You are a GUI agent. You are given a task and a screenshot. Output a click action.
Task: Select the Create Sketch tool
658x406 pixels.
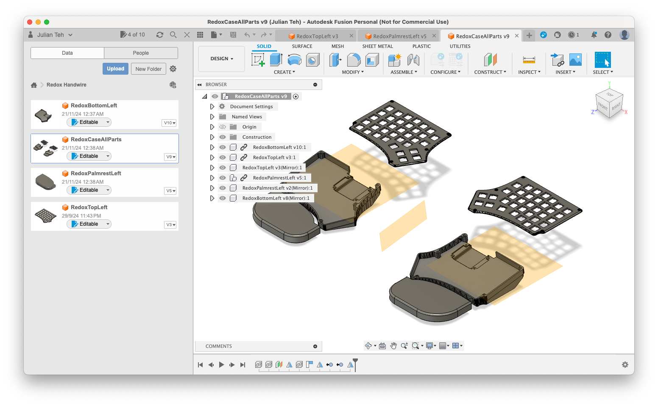pos(258,59)
